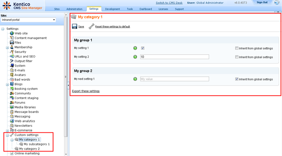
Task: Open the Sites tab
Action: click(57, 9)
